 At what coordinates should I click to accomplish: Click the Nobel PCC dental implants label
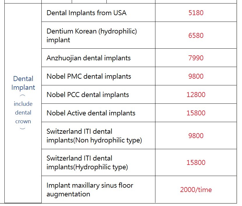pyautogui.click(x=88, y=95)
